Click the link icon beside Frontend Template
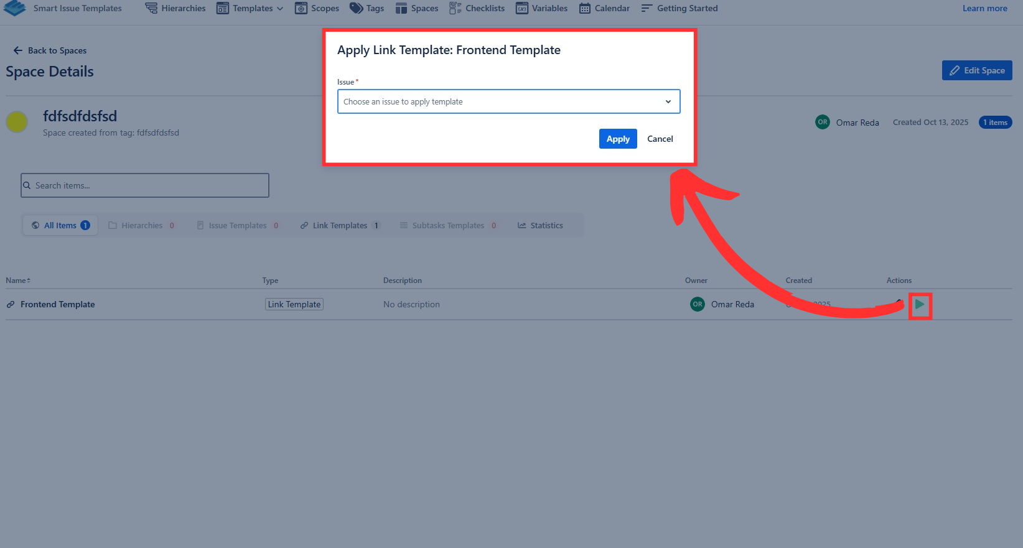Image resolution: width=1023 pixels, height=548 pixels. pos(11,304)
